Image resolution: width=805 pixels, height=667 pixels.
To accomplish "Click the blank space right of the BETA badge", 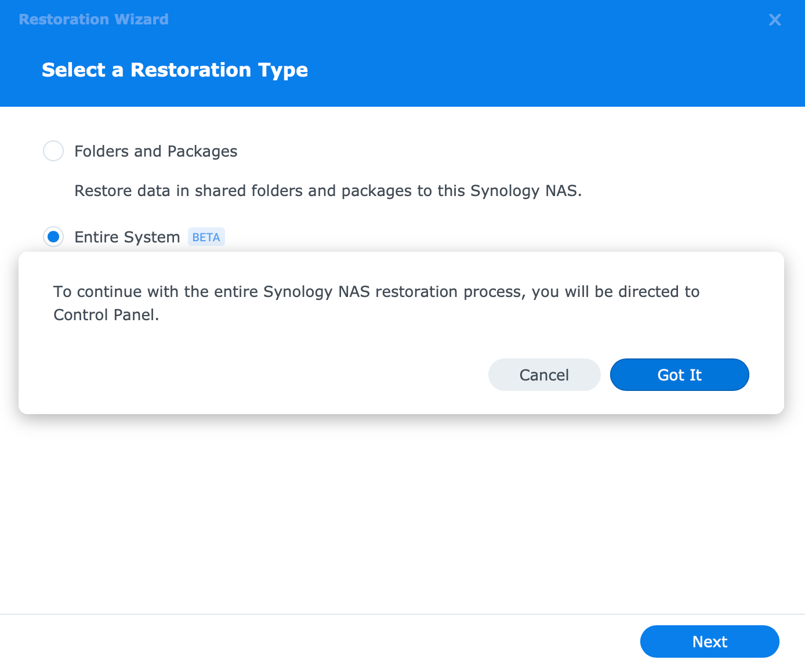I will tap(464, 237).
